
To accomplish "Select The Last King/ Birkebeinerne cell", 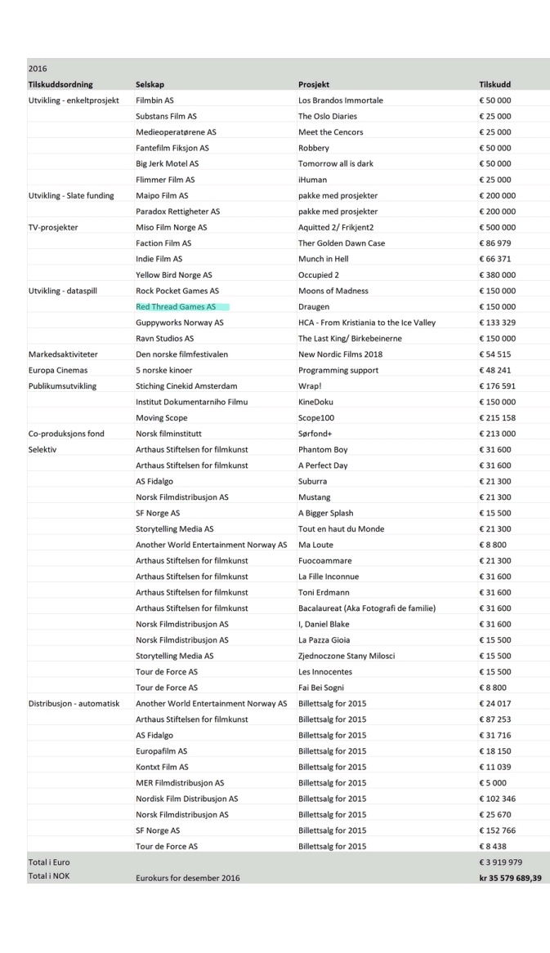I will (x=350, y=338).
